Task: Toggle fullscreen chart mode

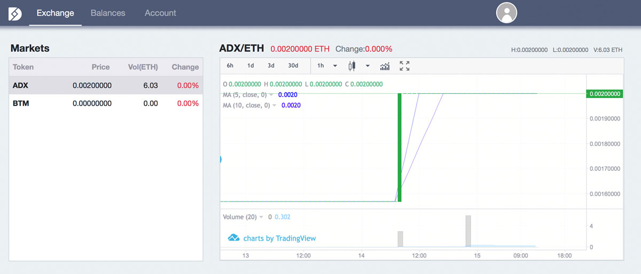Action: tap(404, 66)
